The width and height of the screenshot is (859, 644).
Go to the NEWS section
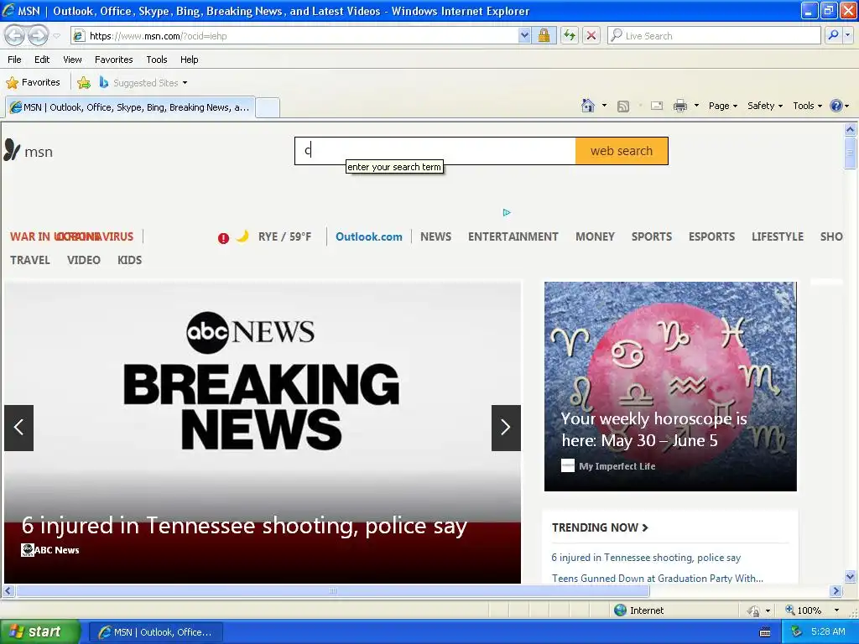click(436, 236)
